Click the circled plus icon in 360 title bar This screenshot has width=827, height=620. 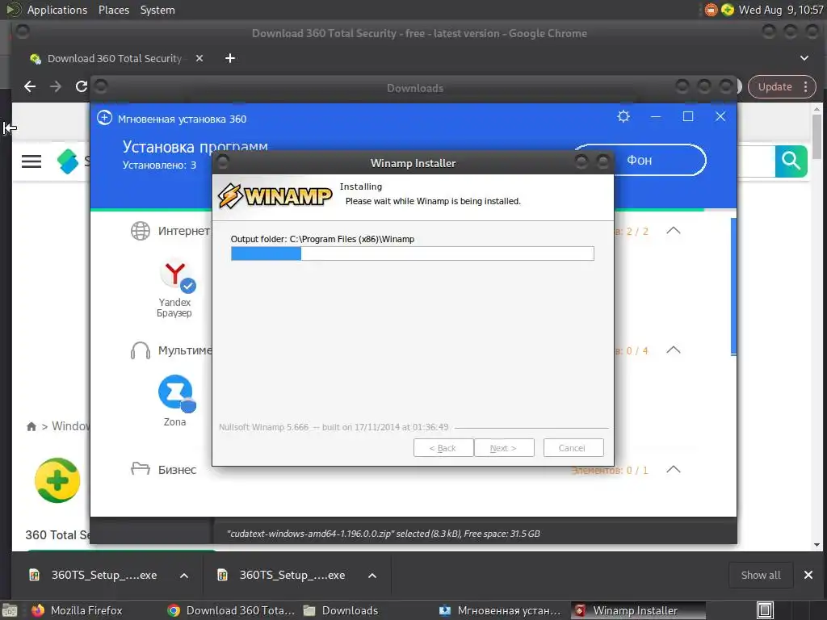[x=104, y=118]
